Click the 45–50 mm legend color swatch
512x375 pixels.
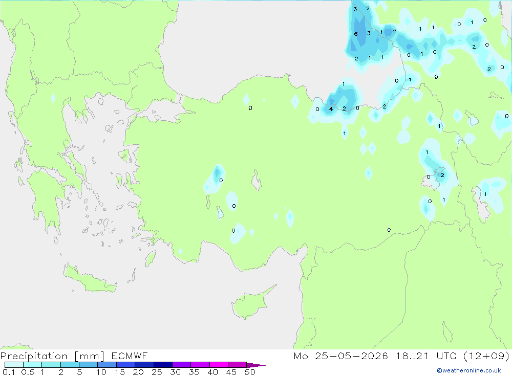pos(237,365)
